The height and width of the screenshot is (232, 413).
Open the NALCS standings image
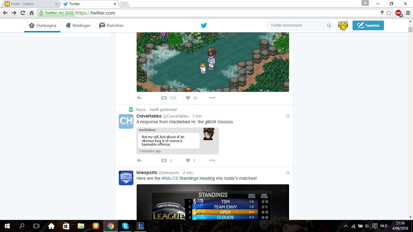[x=213, y=202]
